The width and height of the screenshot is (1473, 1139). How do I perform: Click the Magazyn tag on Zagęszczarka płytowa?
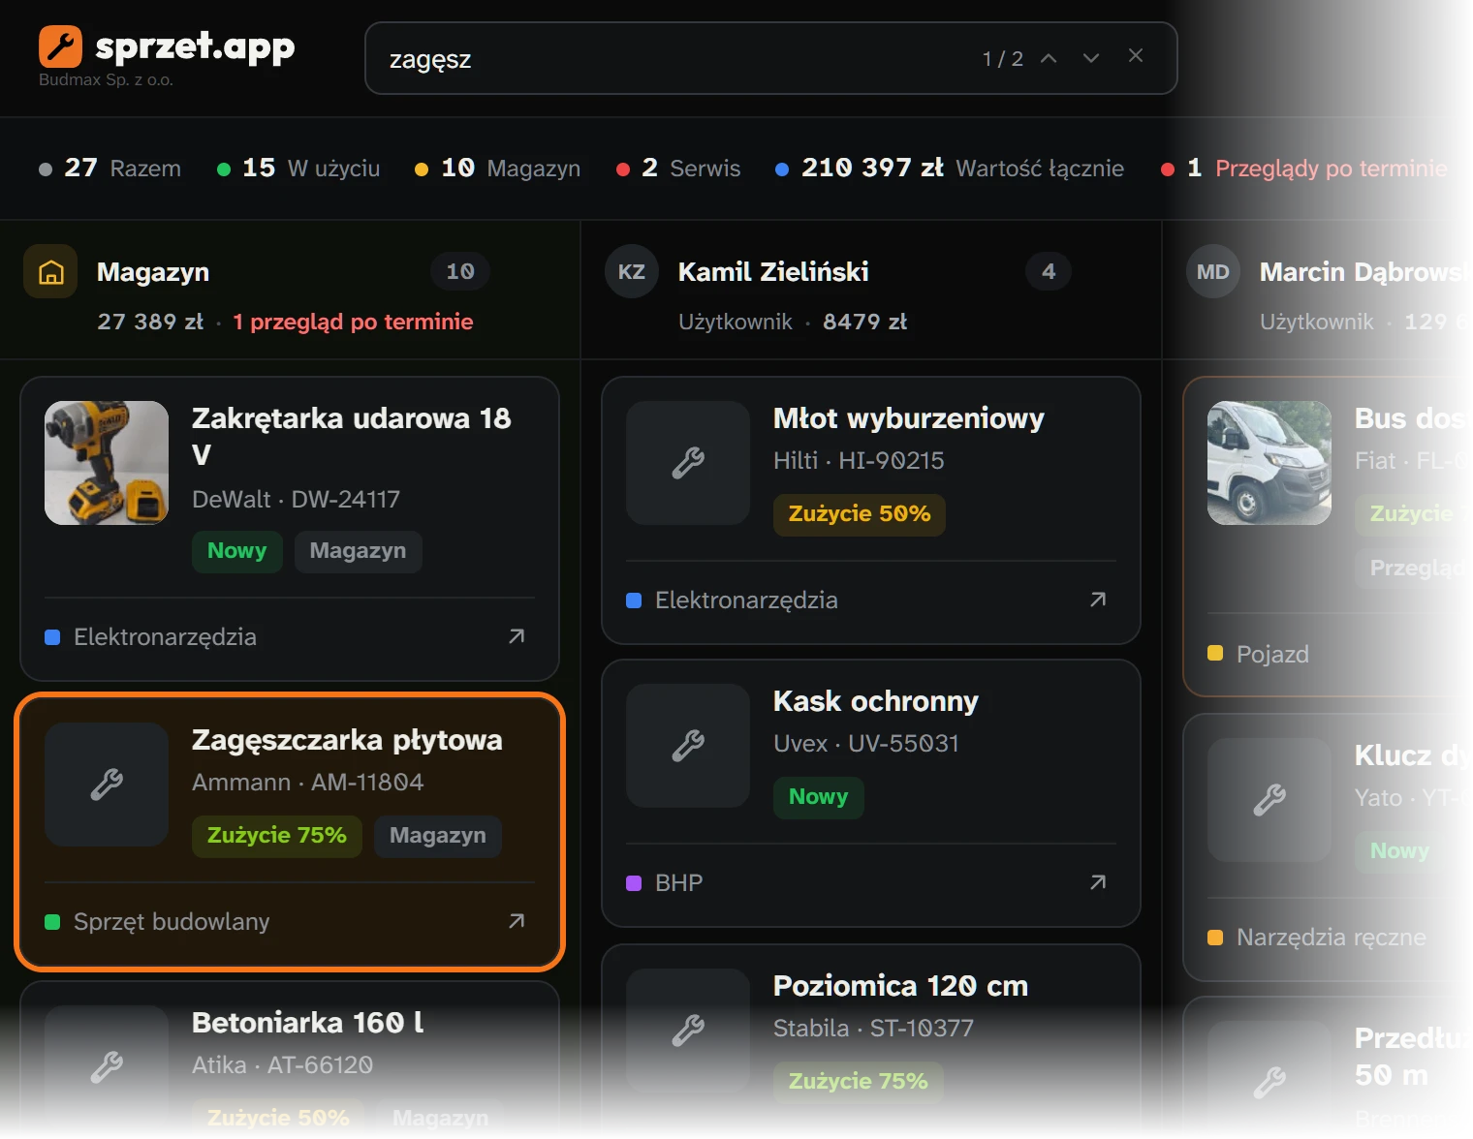tap(438, 836)
